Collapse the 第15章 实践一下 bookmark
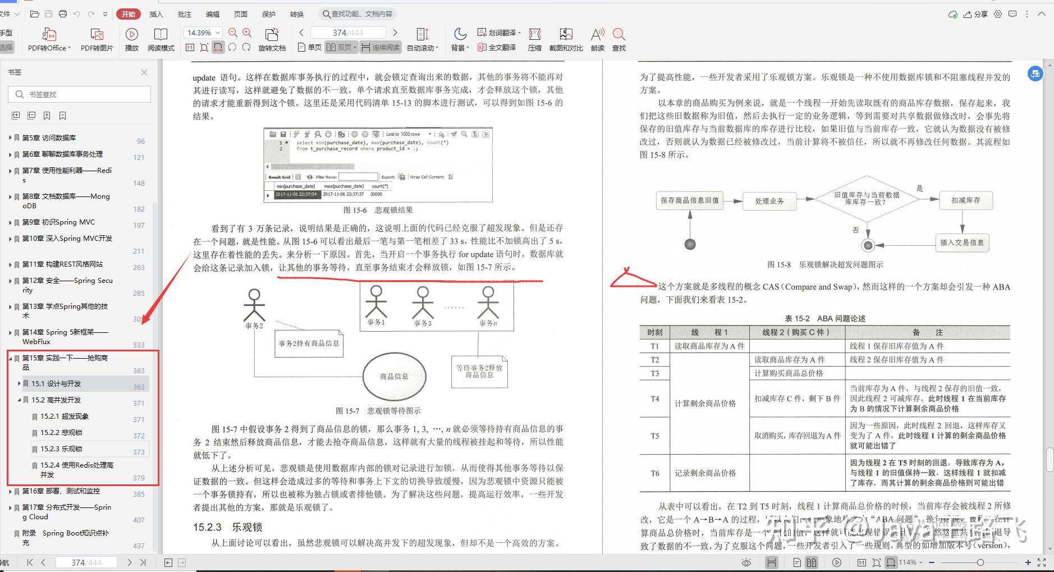 10,358
